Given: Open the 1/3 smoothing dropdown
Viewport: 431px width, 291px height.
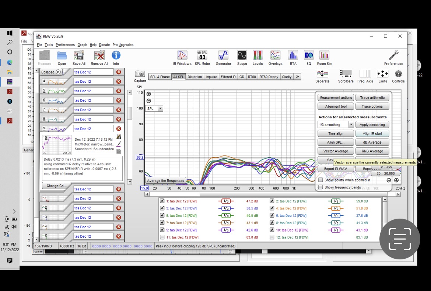Looking at the screenshot, I should tap(351, 125).
